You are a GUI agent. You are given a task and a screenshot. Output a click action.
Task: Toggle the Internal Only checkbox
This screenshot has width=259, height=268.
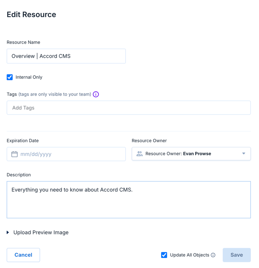coord(10,77)
